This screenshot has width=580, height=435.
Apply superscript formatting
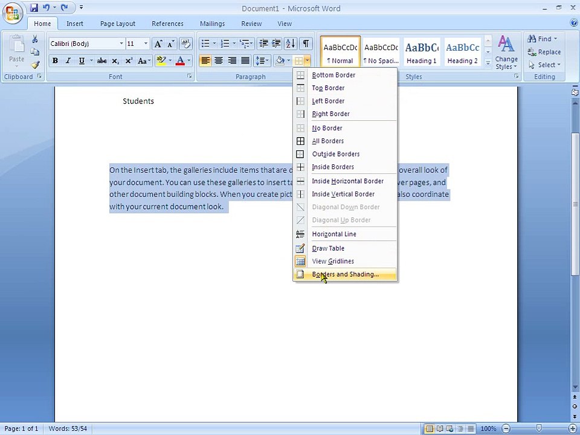pos(128,61)
